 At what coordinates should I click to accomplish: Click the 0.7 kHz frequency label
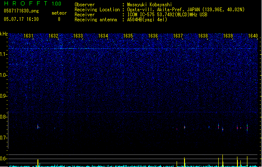[x=3, y=138]
